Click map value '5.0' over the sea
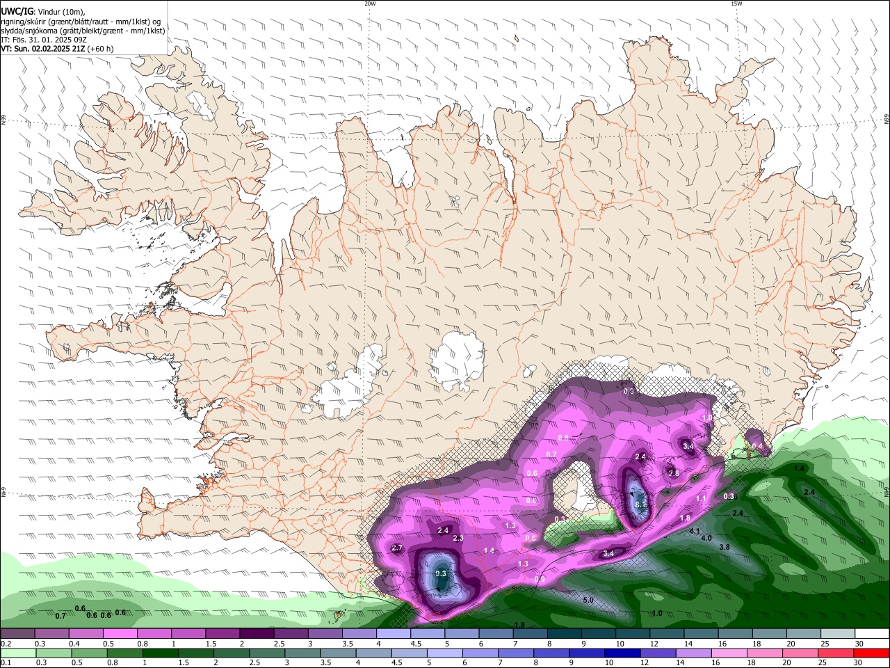This screenshot has width=890, height=668. point(588,600)
